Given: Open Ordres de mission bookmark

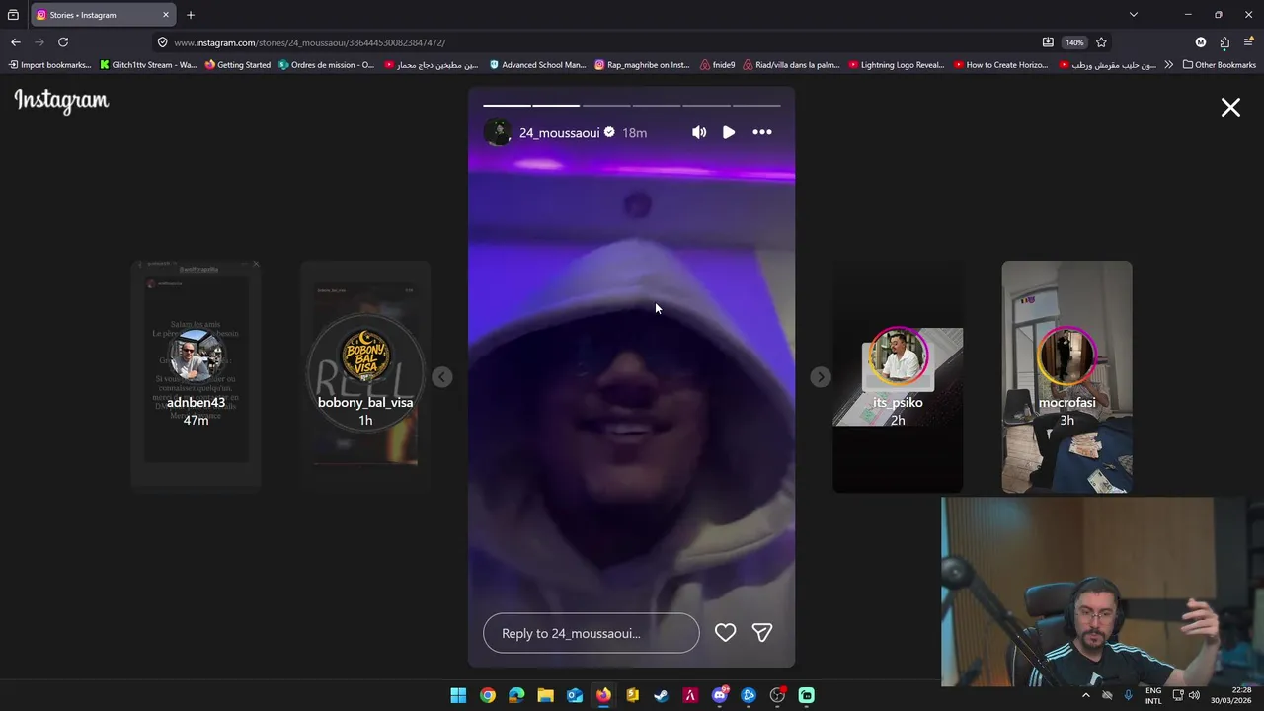Looking at the screenshot, I should click(x=327, y=65).
